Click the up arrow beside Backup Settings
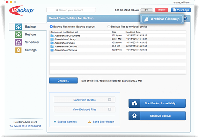This screenshot has width=199, height=137. coord(55,122)
